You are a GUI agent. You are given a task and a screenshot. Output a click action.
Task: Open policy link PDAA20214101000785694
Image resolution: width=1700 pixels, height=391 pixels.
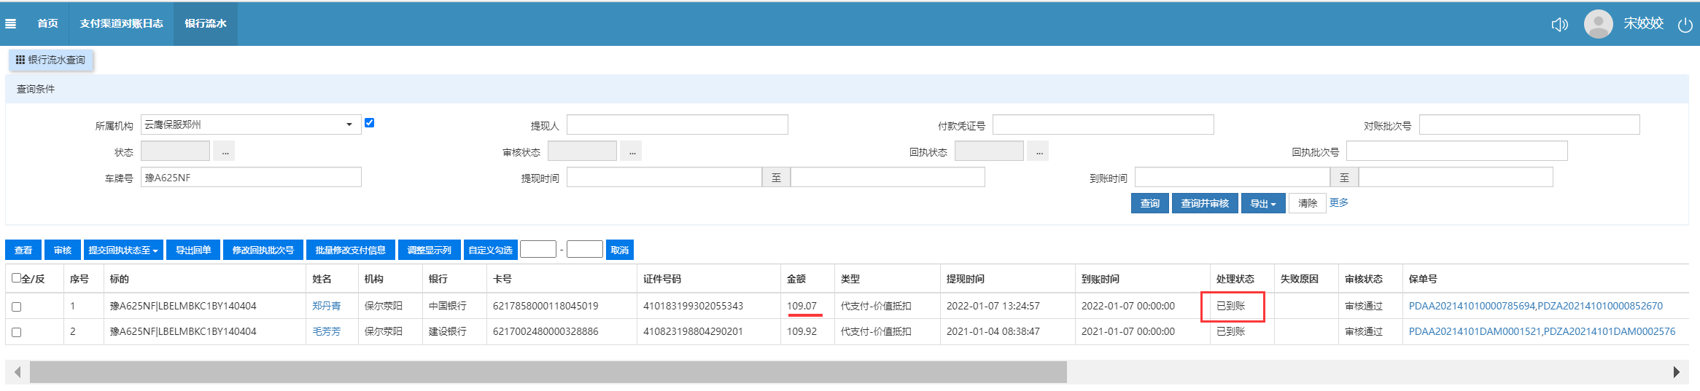pos(1472,306)
